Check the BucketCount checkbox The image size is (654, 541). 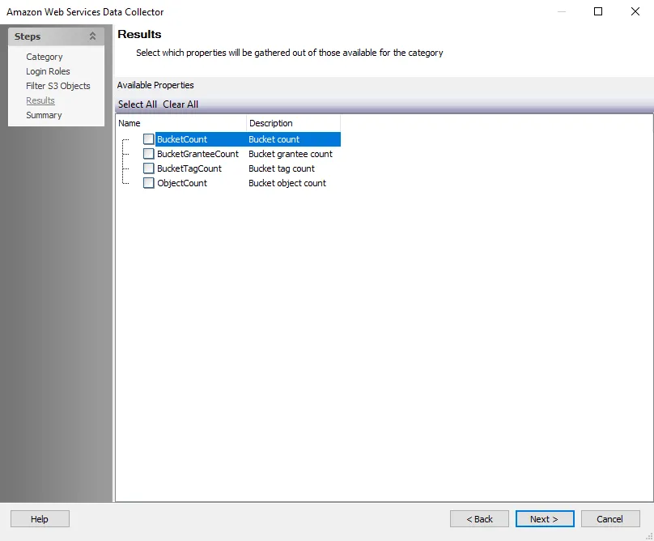coord(148,139)
